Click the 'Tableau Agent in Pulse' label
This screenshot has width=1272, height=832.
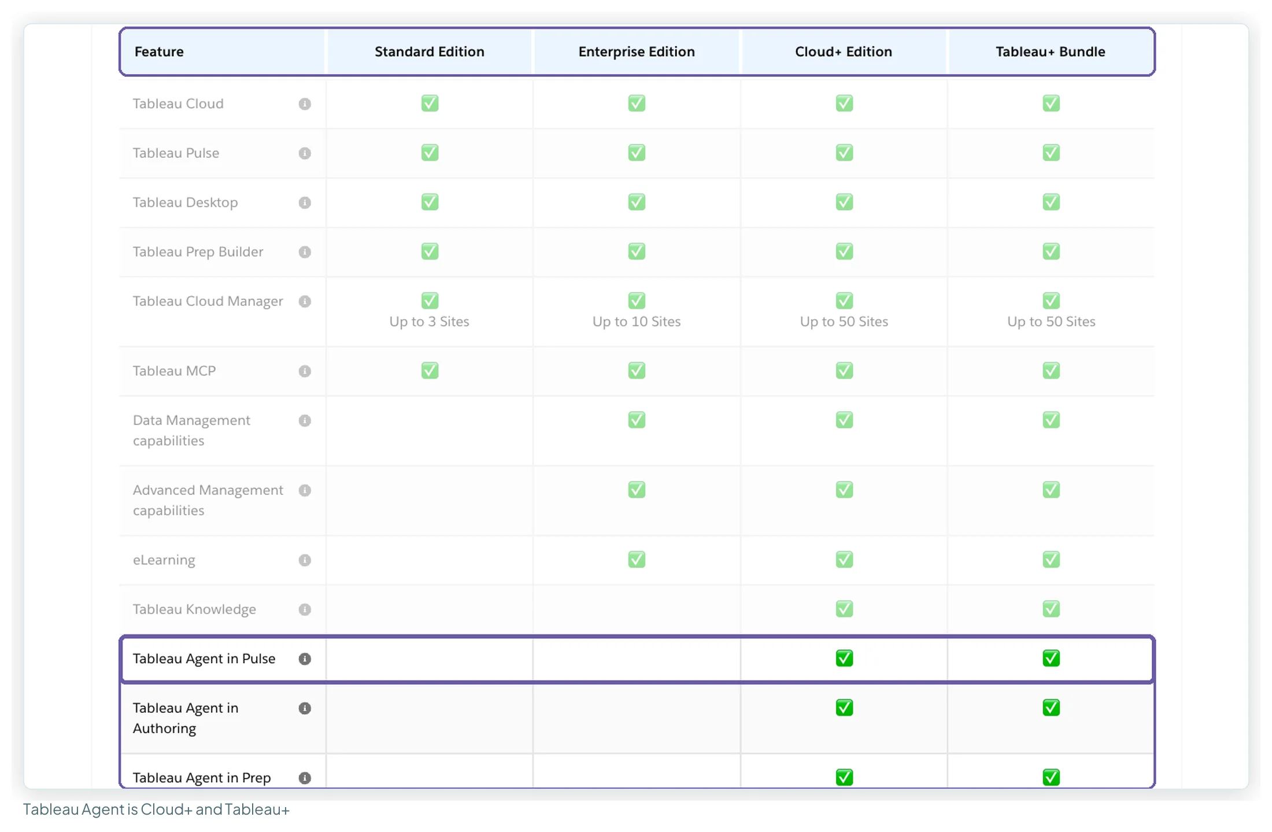204,659
